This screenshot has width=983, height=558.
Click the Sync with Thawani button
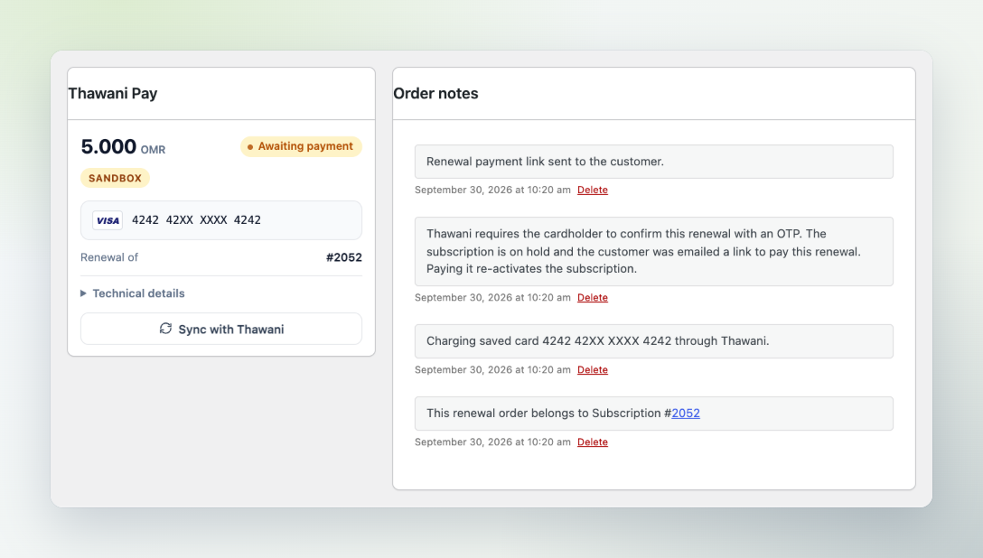click(x=220, y=329)
